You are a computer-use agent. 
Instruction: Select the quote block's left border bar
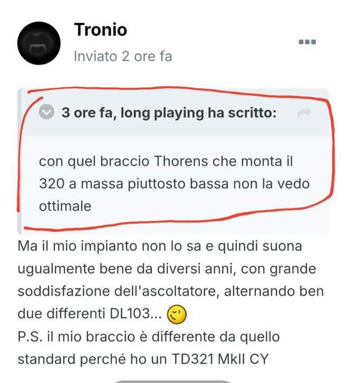19,161
